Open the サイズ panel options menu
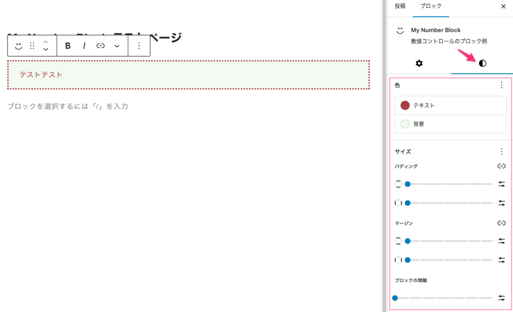Screen dimensions: 513x312 [x=501, y=151]
